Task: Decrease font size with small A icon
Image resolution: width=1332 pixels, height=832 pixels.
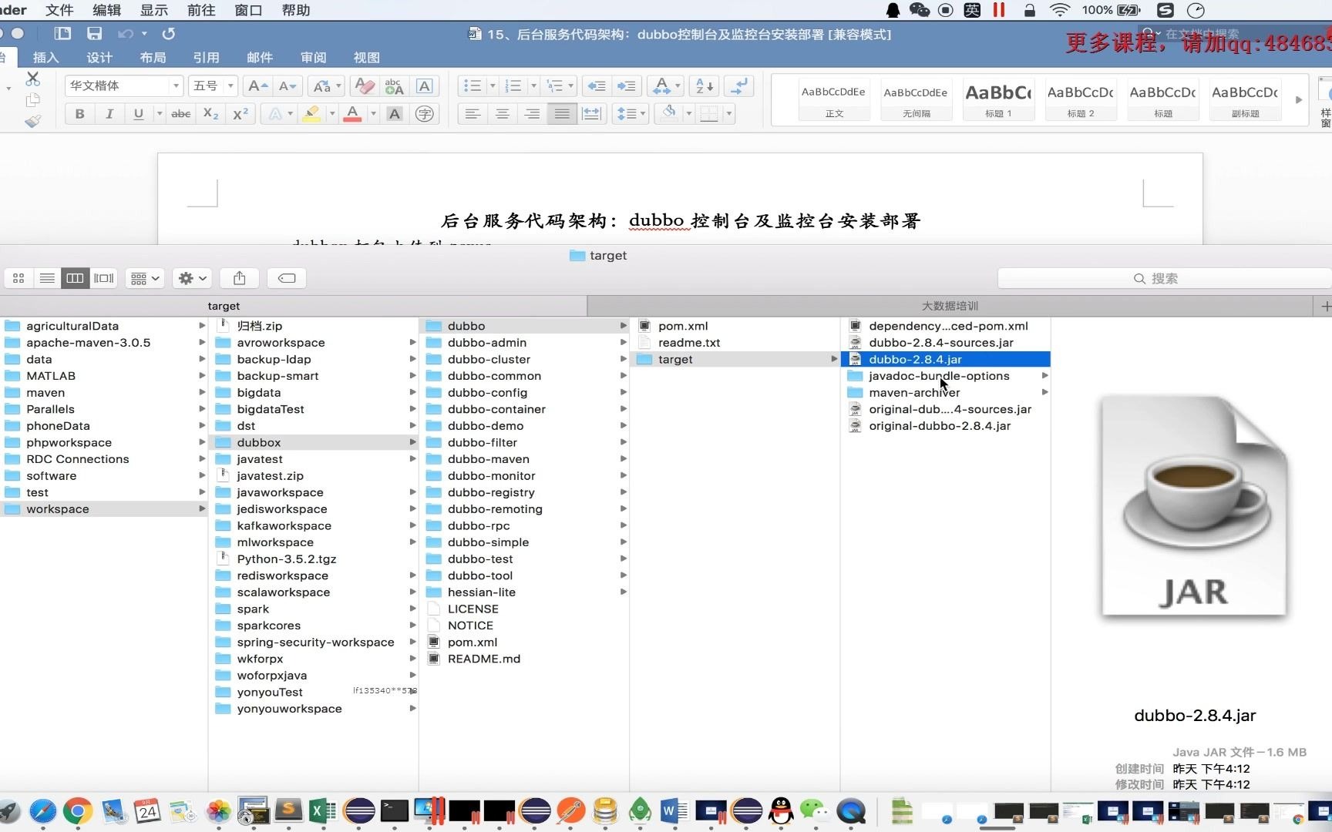Action: (287, 86)
